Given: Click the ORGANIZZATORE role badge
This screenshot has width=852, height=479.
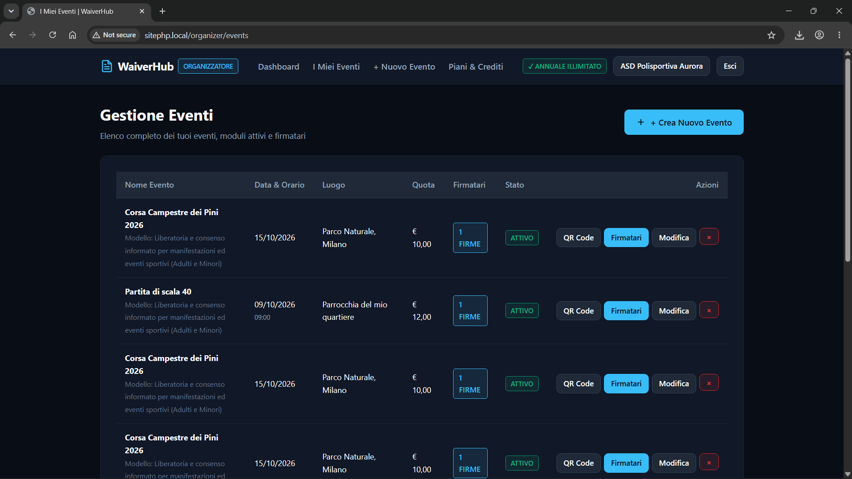Looking at the screenshot, I should coord(208,66).
